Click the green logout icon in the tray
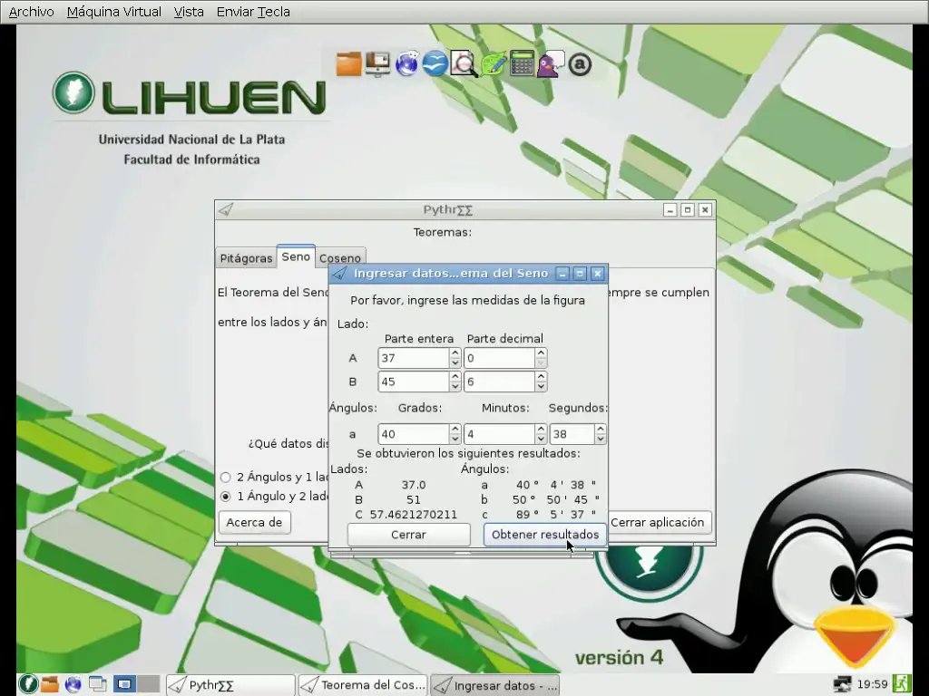 tap(902, 684)
